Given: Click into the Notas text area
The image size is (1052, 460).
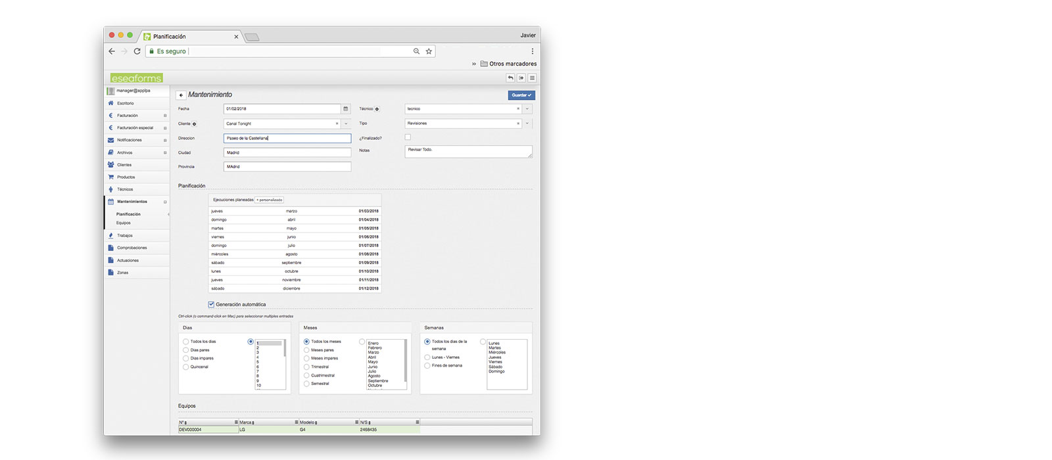Looking at the screenshot, I should [x=468, y=152].
